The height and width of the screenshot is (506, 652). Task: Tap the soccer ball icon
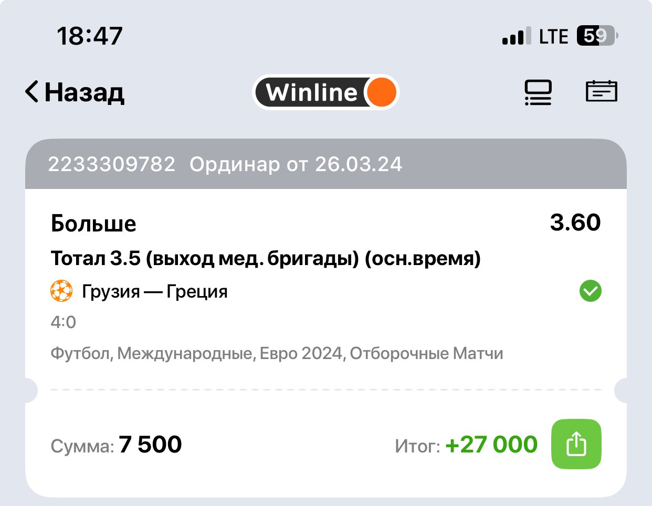[x=61, y=291]
